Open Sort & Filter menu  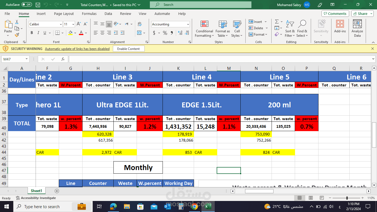pos(290,29)
